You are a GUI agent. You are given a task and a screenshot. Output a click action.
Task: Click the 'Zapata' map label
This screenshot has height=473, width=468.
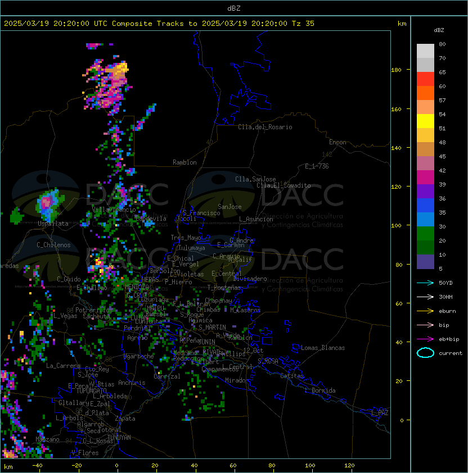pos(125,419)
